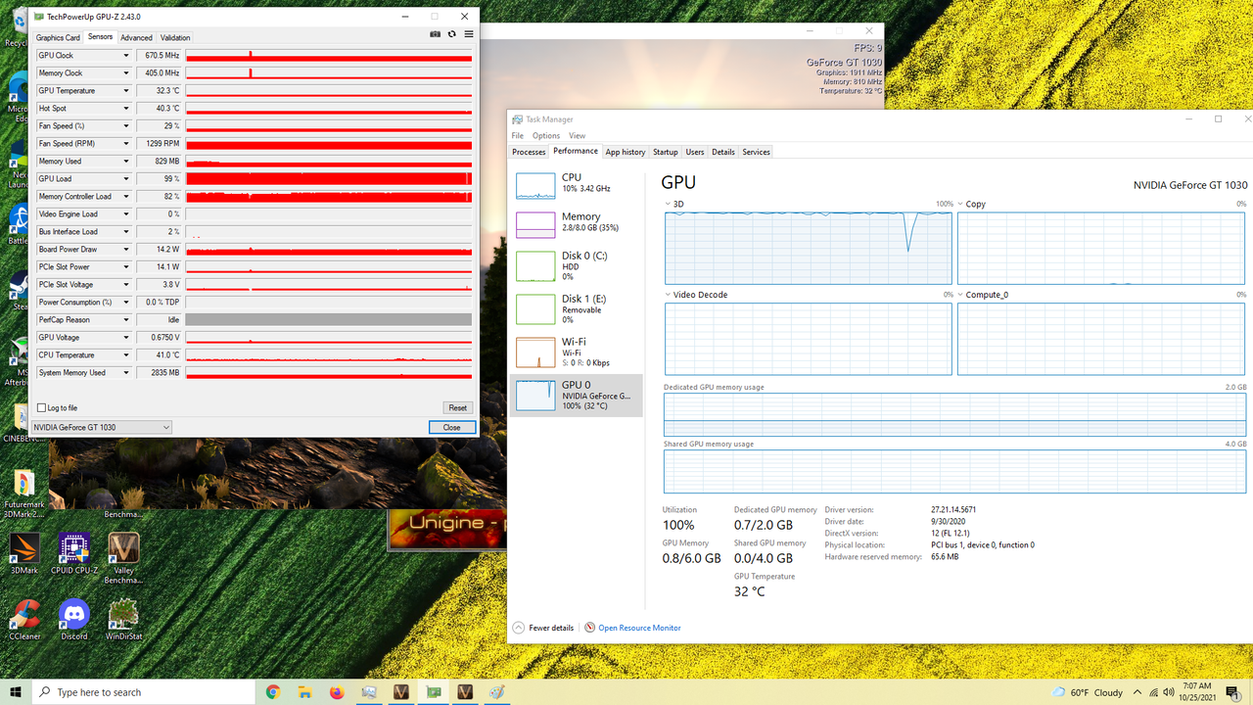Open the Board Power Draw sensor dropdown

coord(126,250)
